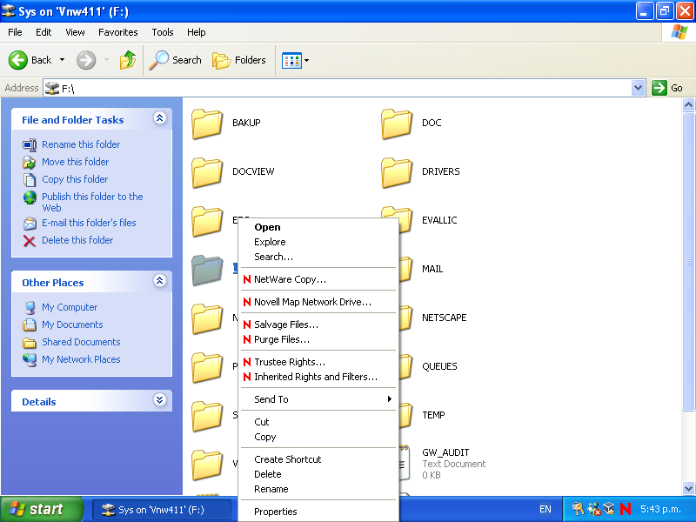
Task: Click the EN language indicator
Action: (545, 510)
